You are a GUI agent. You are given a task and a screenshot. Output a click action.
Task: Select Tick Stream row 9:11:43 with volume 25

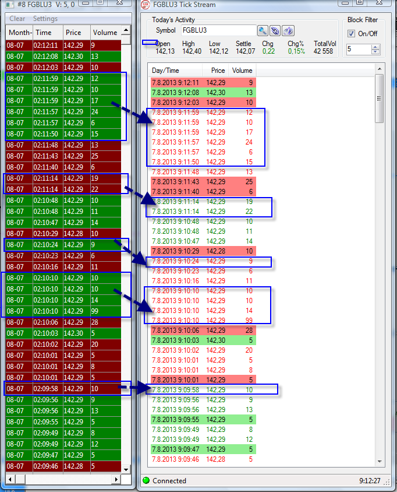(203, 182)
